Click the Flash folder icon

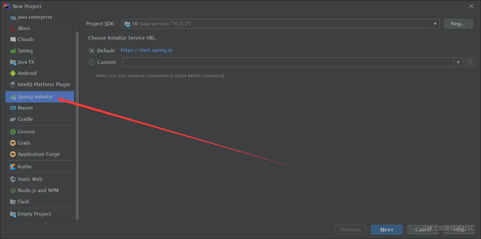pos(13,202)
